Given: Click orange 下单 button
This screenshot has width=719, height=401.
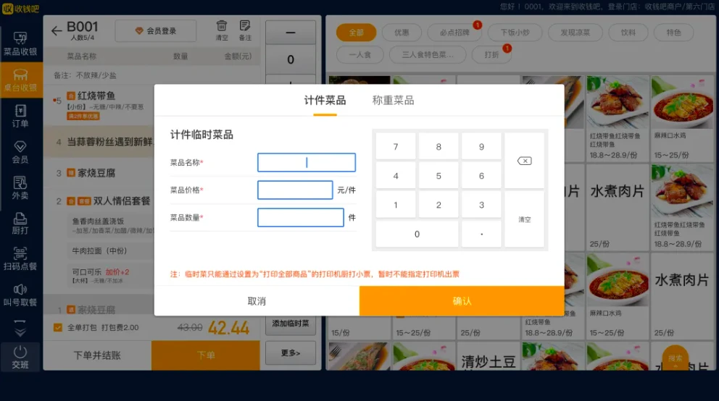Looking at the screenshot, I should pos(206,355).
